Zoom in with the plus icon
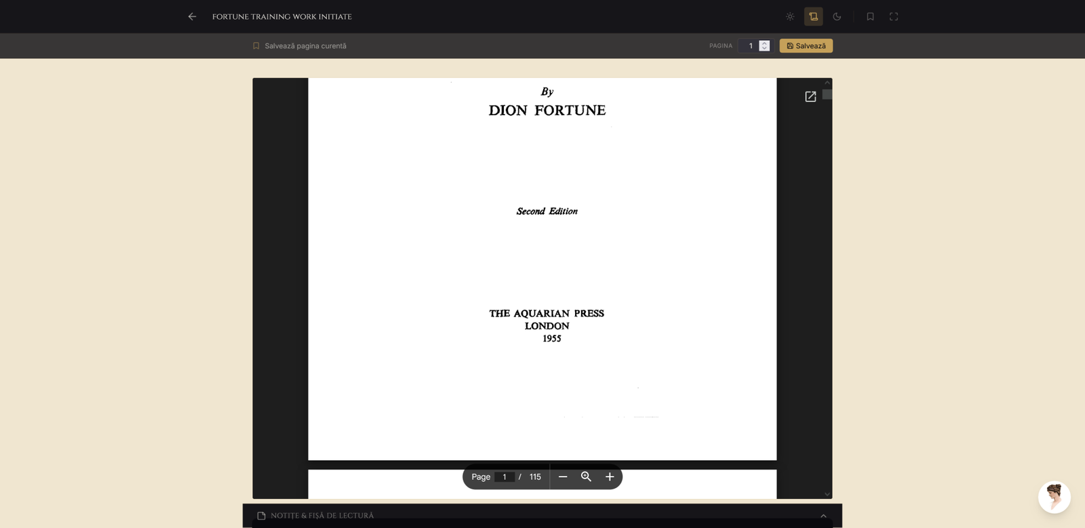 610,477
